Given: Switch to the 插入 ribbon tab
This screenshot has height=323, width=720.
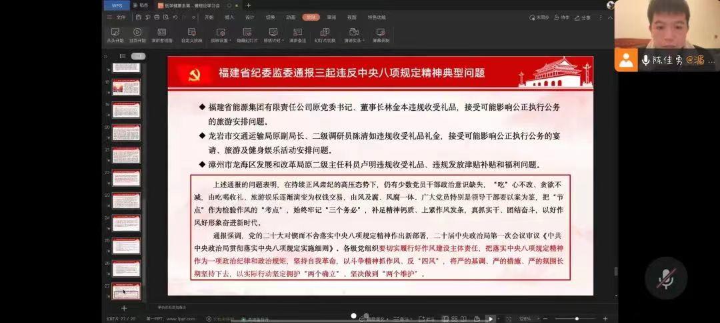Looking at the screenshot, I should click(x=229, y=17).
